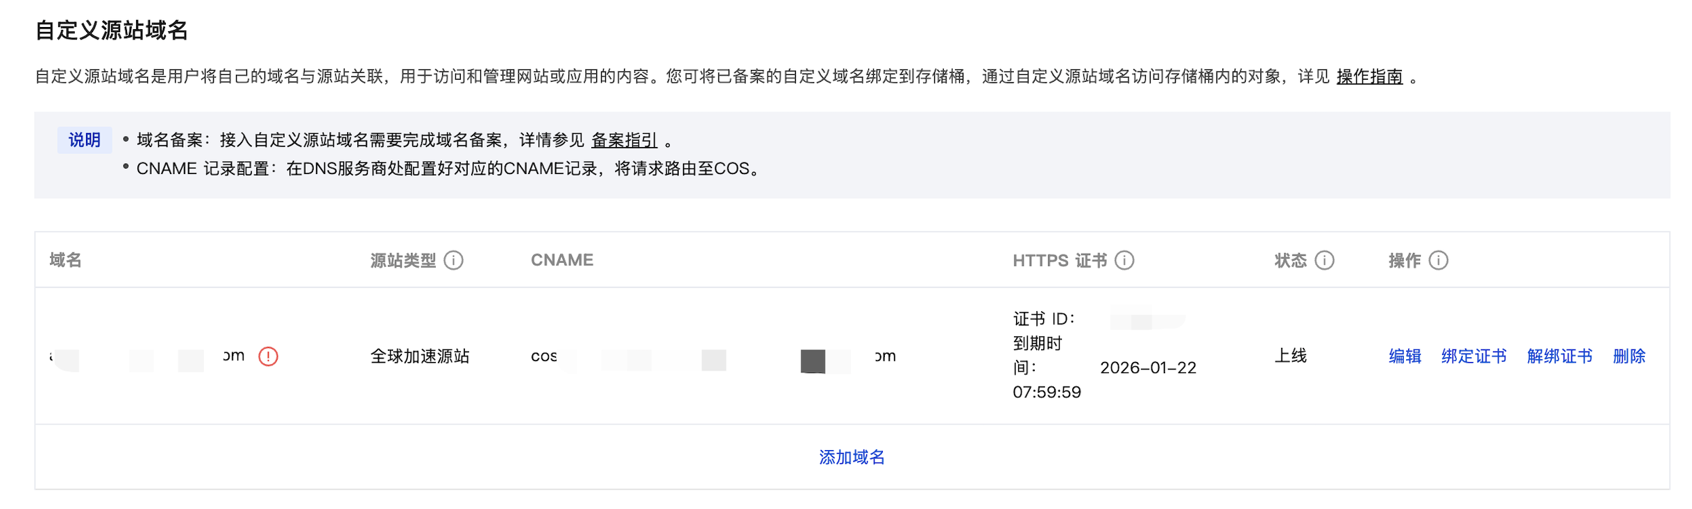Image resolution: width=1692 pixels, height=509 pixels.
Task: Click 解绑证书 to unbind the certificate
Action: pyautogui.click(x=1559, y=356)
